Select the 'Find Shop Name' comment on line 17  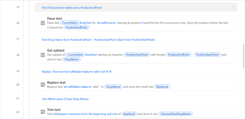[x=98, y=40]
